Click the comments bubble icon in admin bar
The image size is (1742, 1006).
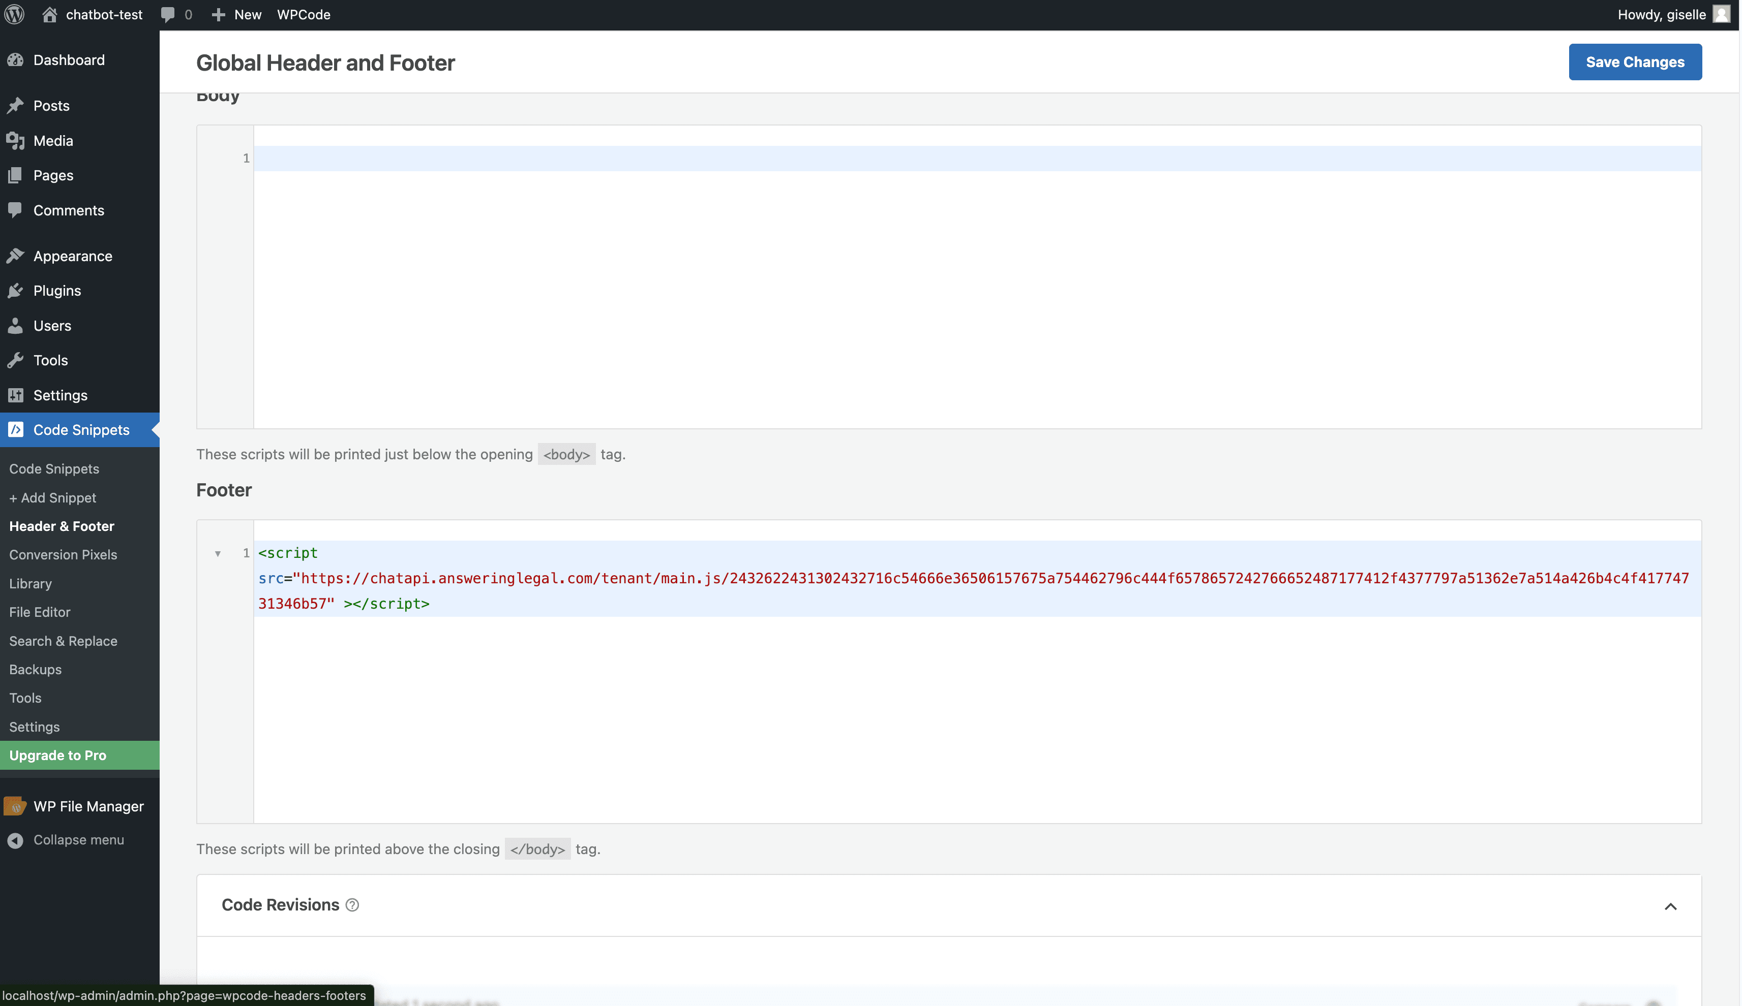168,15
